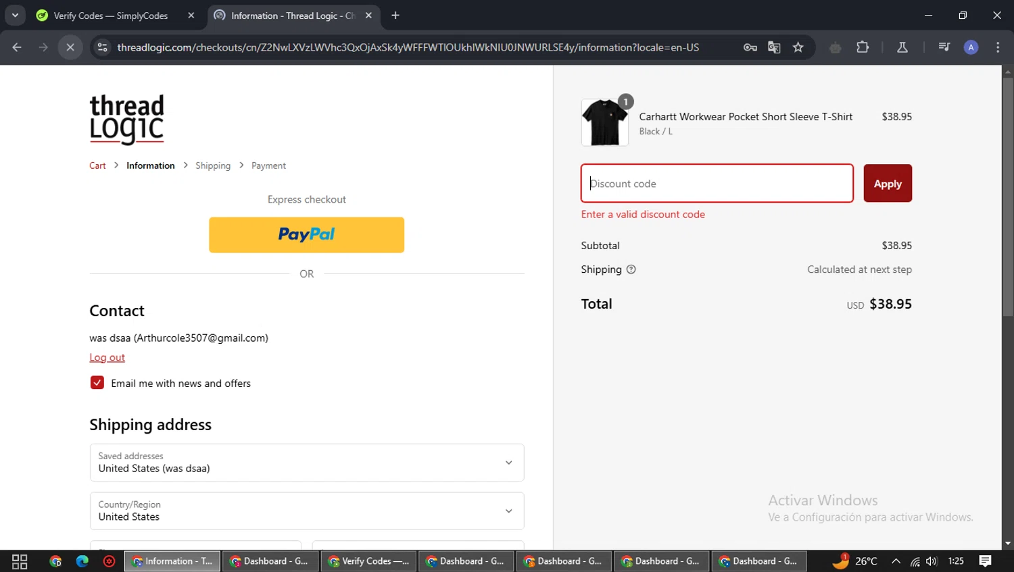Click the Carhartt T-Shirt product thumbnail
Viewport: 1014px width, 572px height.
[x=604, y=123]
